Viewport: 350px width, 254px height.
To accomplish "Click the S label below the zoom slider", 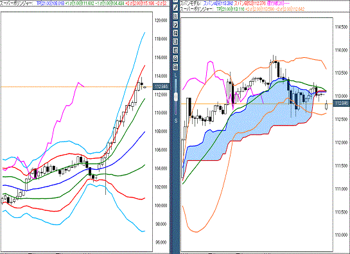I will pyautogui.click(x=176, y=121).
